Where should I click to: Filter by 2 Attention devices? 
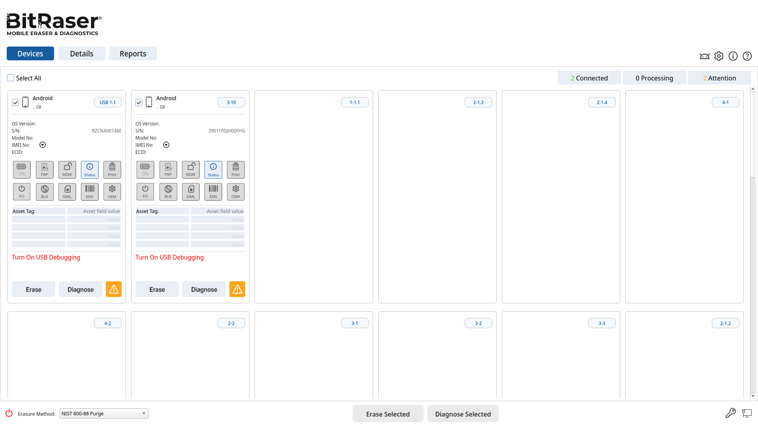(719, 78)
